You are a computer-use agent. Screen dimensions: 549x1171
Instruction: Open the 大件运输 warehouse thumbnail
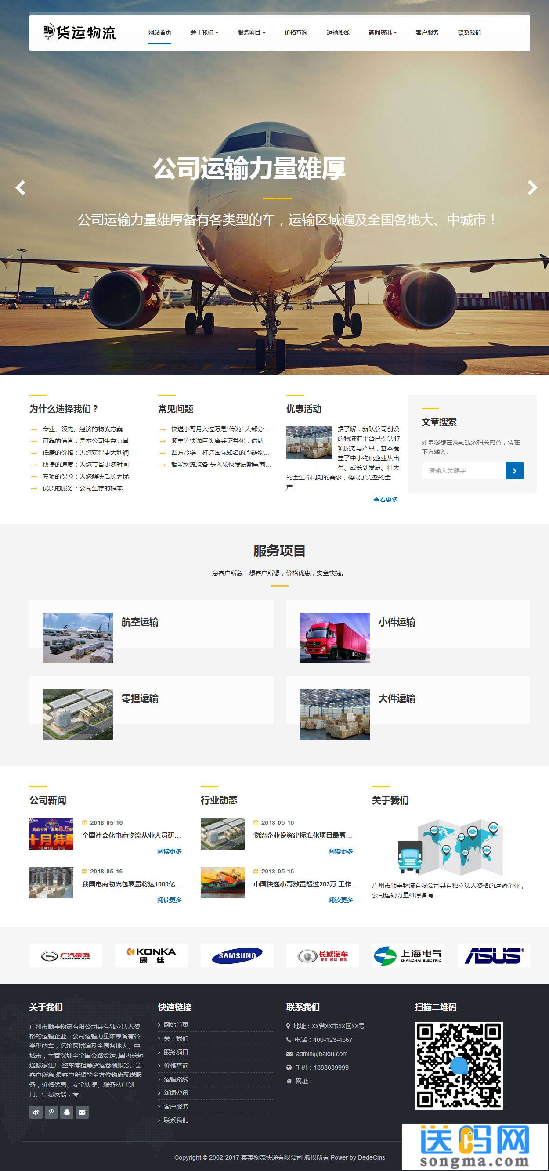pos(334,715)
